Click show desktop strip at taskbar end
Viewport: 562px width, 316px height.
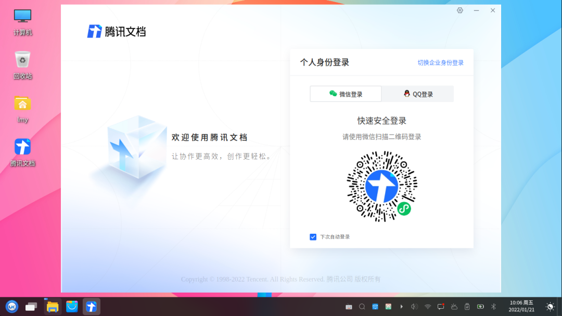tap(559, 307)
